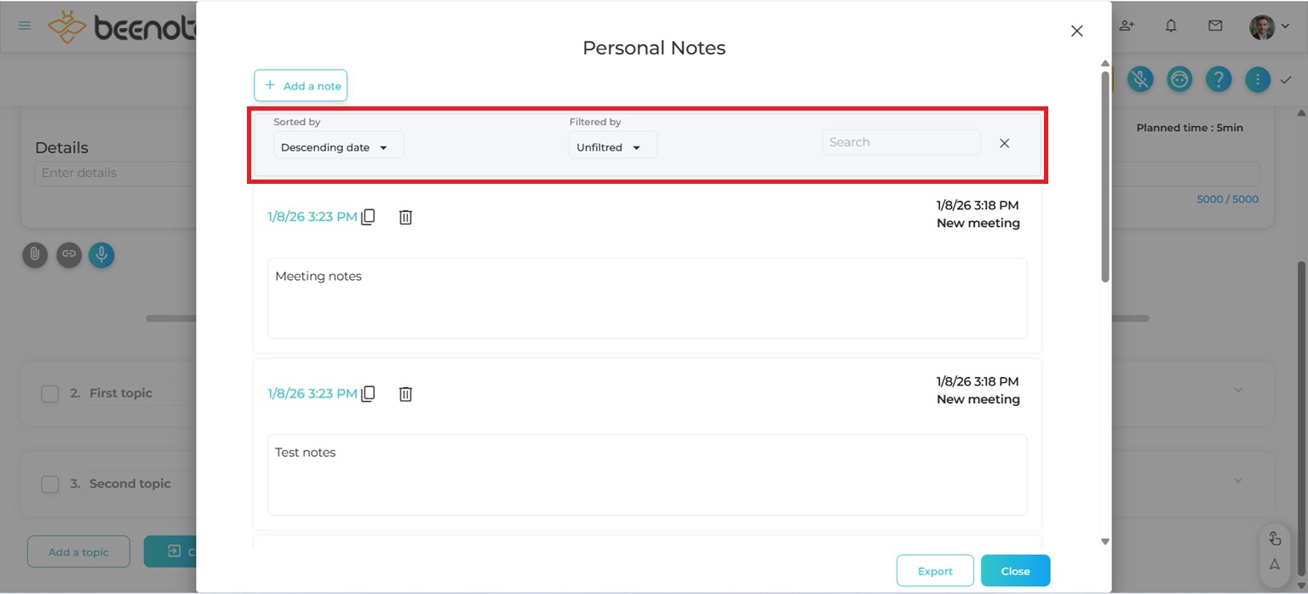Delete the Test notes entry

[405, 394]
